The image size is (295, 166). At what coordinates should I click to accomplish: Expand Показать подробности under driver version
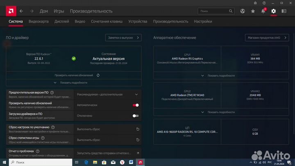point(74,83)
